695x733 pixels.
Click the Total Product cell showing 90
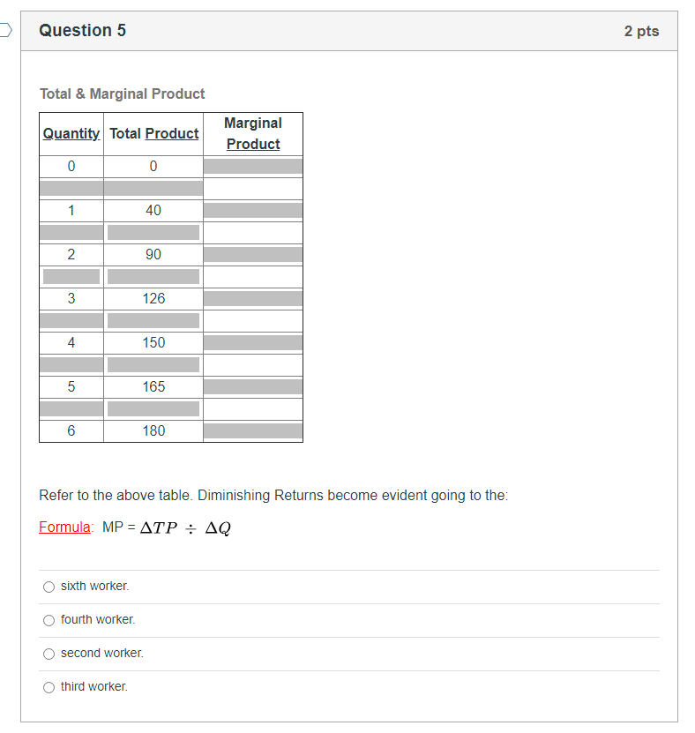[x=153, y=254]
